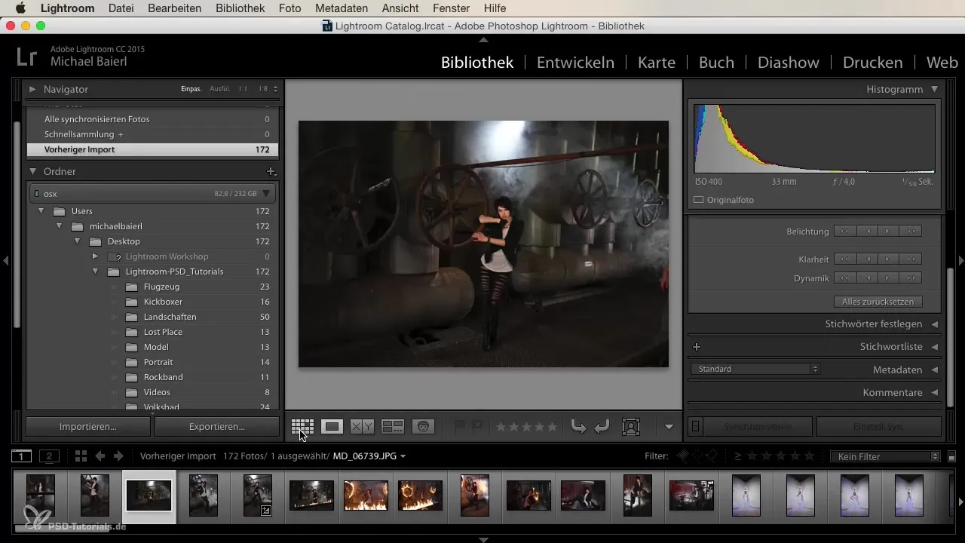Click the draw face region icon
Image resolution: width=965 pixels, height=543 pixels.
(x=630, y=426)
